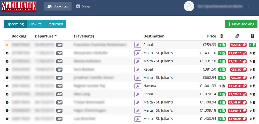Show the Returned bookings tab
The height and width of the screenshot is (124, 259).
tap(55, 24)
